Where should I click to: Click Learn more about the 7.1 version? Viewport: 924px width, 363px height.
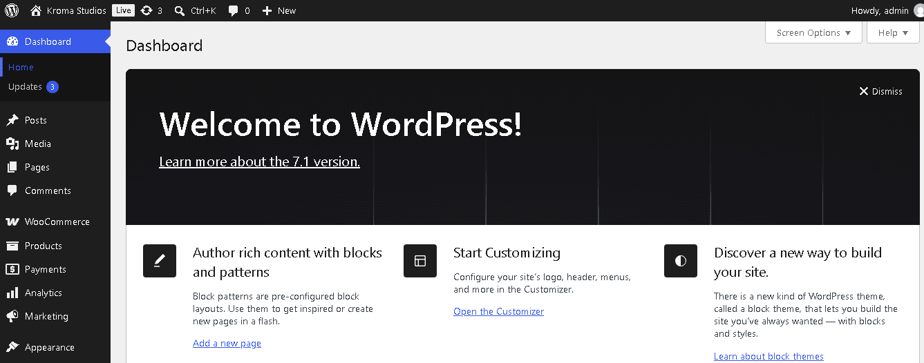click(x=259, y=161)
